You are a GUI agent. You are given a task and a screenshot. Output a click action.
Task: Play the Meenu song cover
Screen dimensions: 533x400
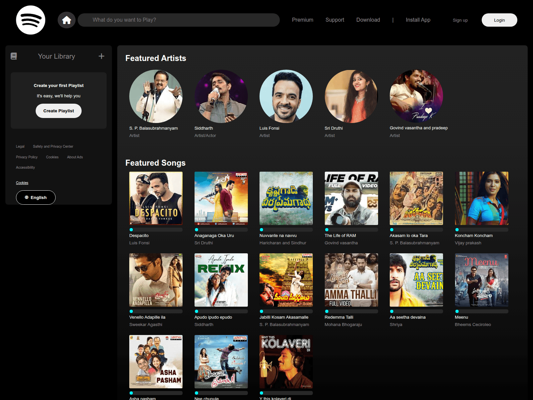click(x=482, y=280)
